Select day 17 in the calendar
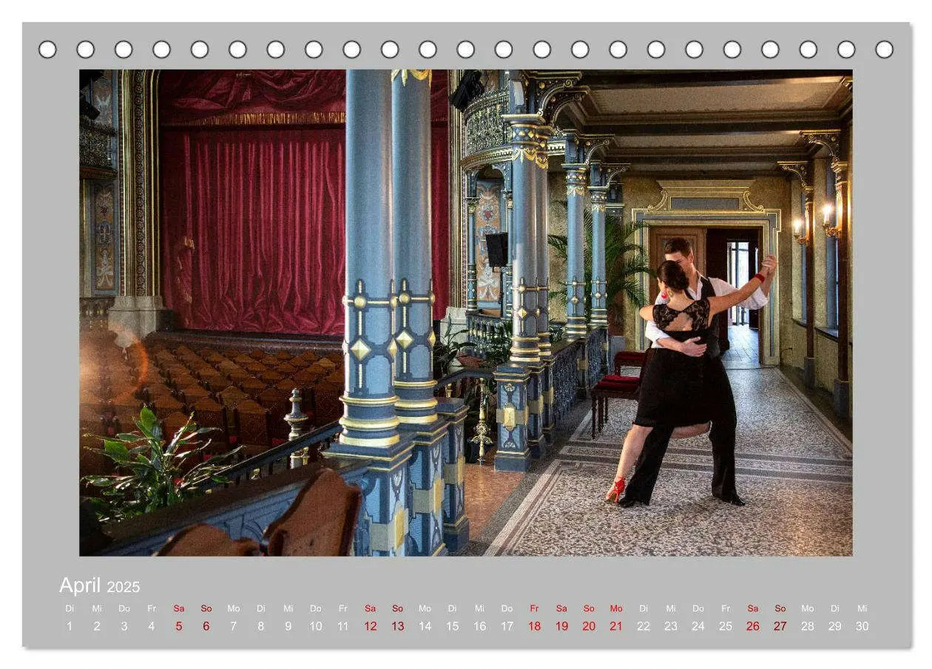Screen dimensions: 932x669 pyautogui.click(x=507, y=626)
